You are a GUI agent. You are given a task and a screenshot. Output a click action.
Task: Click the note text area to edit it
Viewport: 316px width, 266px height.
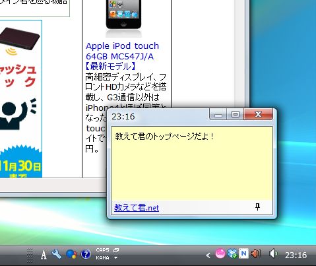point(192,163)
